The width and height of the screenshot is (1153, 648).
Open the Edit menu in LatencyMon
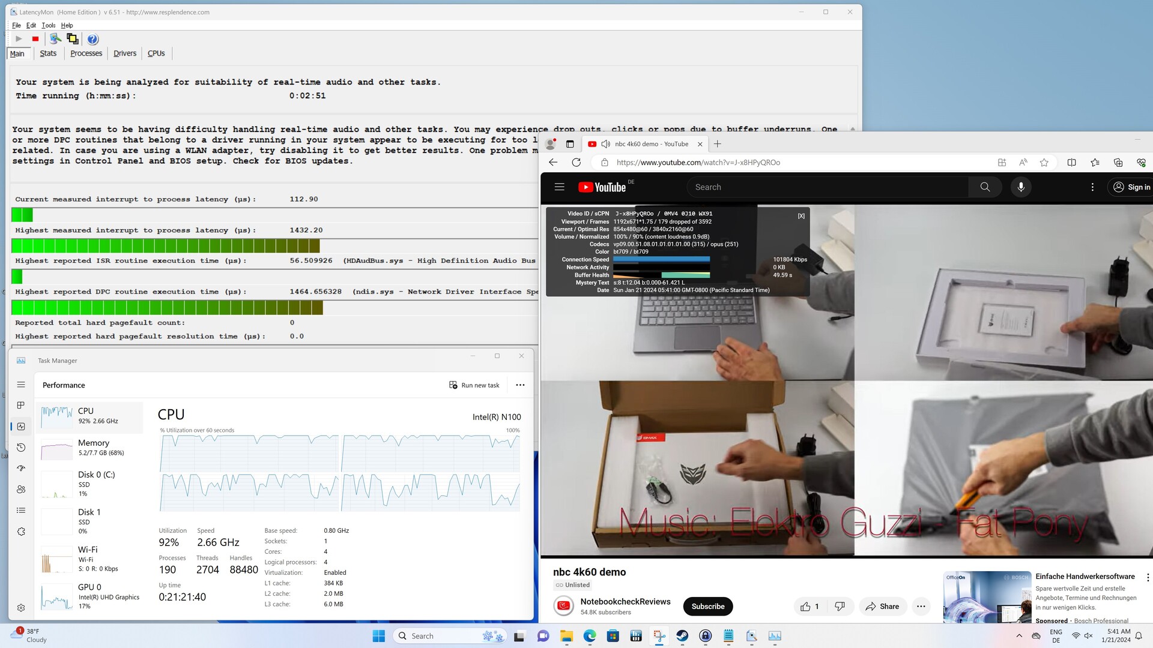point(31,25)
